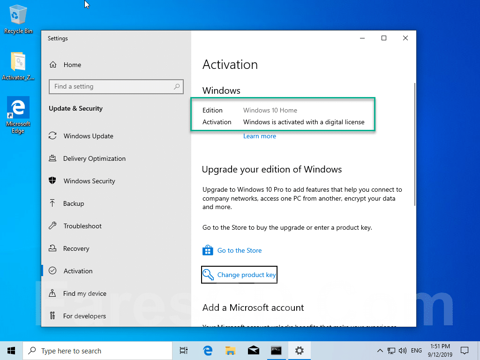Go to Home in Settings

pos(72,65)
